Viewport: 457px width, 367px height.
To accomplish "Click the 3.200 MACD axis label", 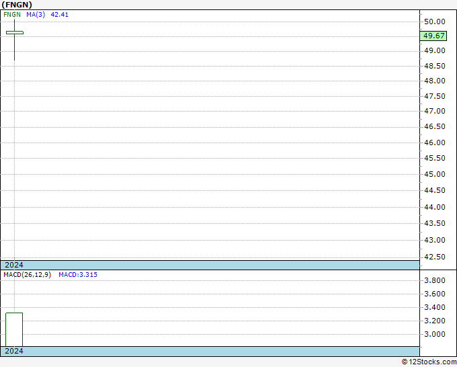I will coord(435,321).
